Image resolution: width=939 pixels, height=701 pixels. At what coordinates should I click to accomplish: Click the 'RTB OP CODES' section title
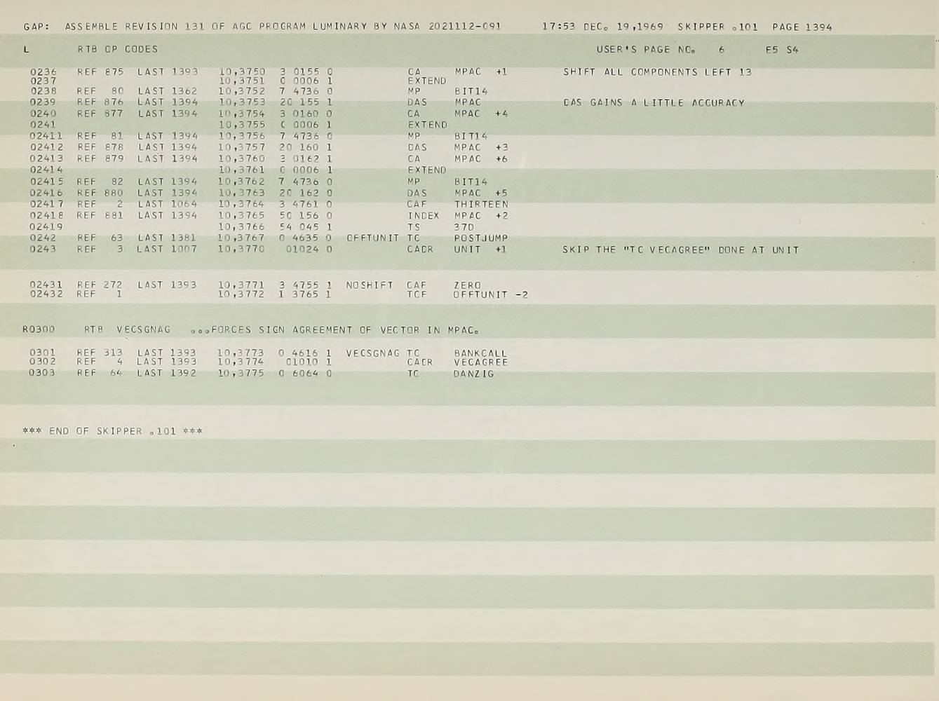click(x=118, y=49)
